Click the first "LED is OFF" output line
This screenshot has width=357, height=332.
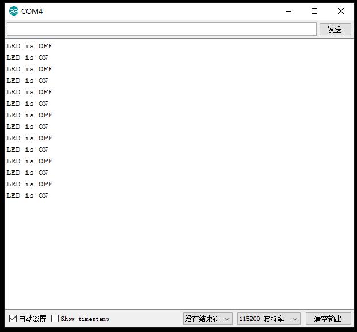point(29,46)
